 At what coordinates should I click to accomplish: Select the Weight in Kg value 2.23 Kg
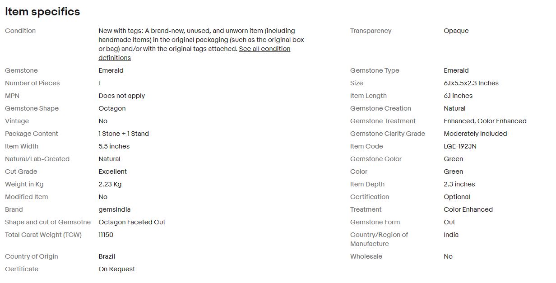point(110,184)
